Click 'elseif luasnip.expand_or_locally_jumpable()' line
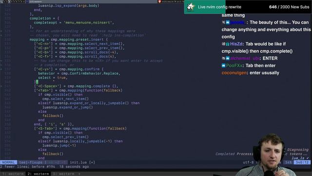 pyautogui.click(x=89, y=103)
